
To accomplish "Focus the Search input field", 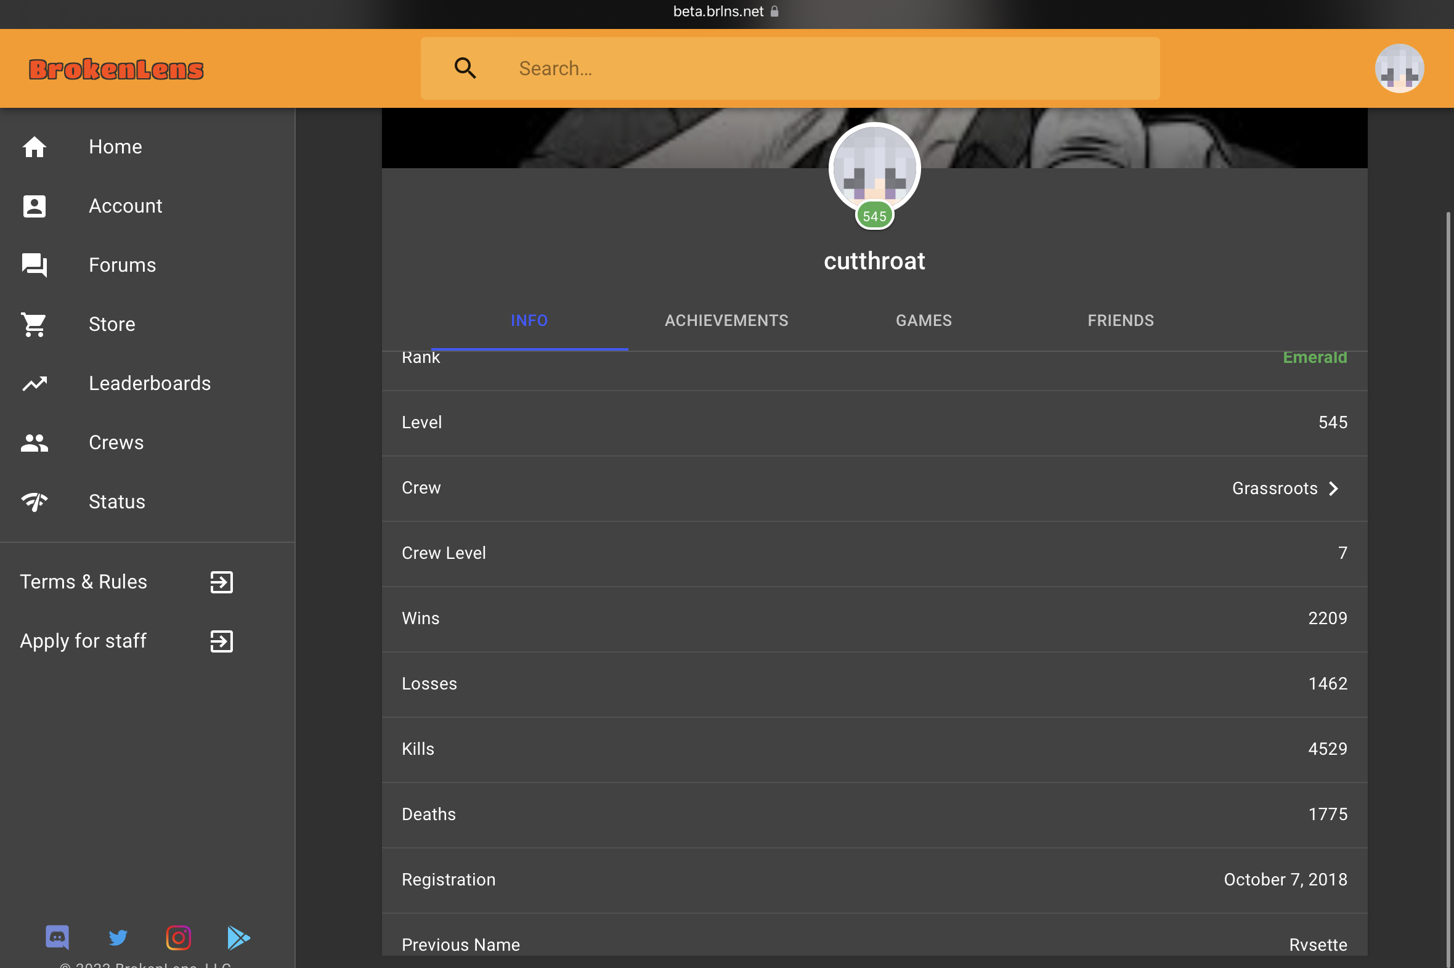I will 790,68.
